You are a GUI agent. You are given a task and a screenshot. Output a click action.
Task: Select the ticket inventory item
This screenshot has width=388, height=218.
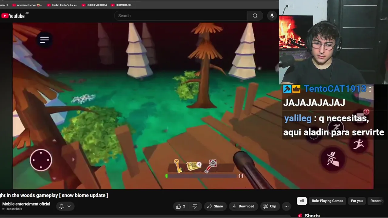194,166
